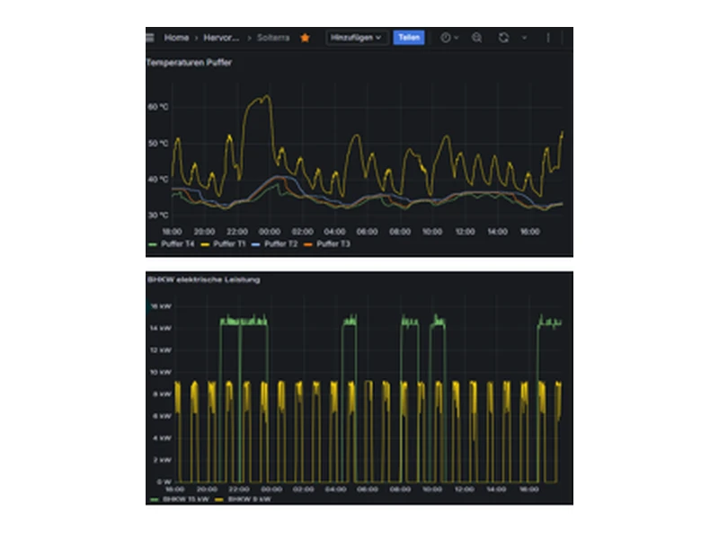Click the 00:00 tick in temperature chart
The width and height of the screenshot is (719, 539).
pos(270,232)
